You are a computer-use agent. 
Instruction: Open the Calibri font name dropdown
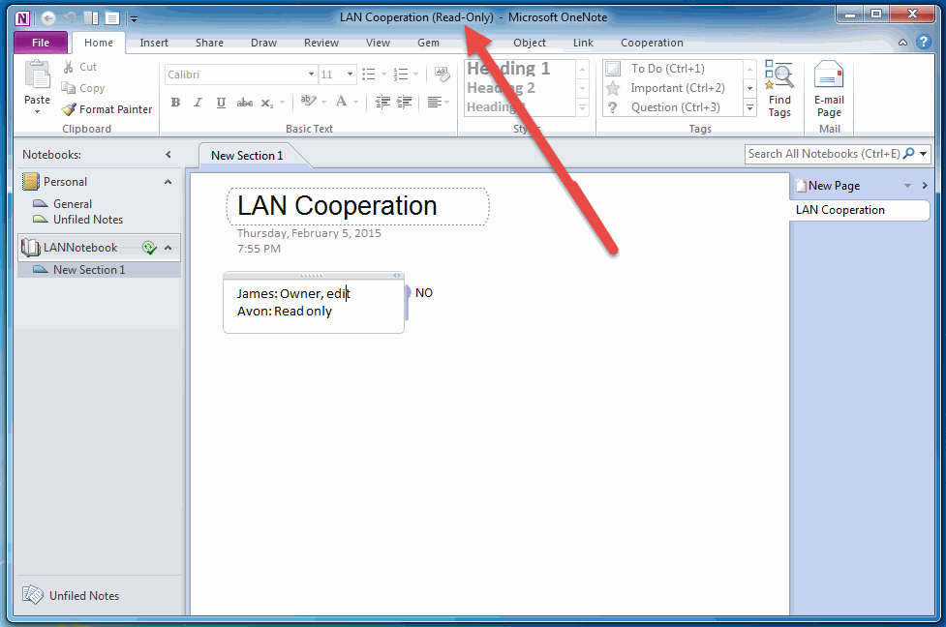(x=312, y=75)
